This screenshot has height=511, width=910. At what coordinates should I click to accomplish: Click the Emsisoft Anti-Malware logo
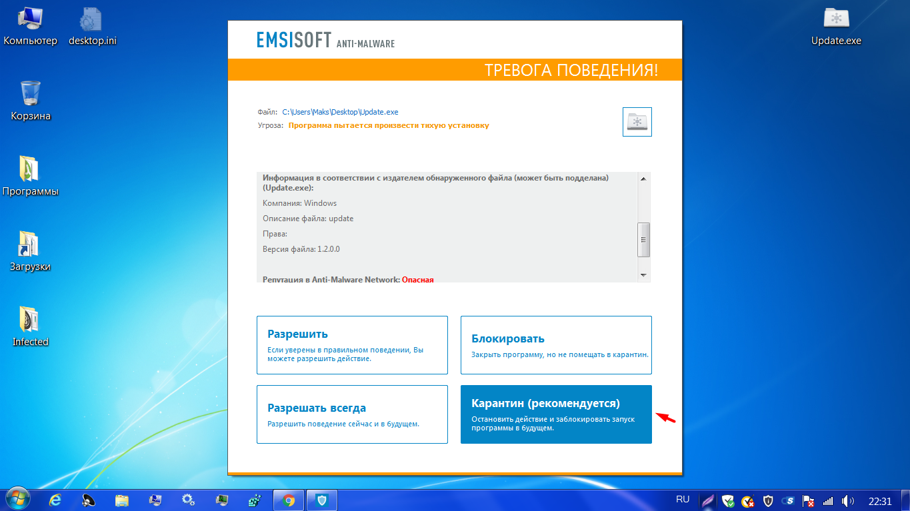325,40
